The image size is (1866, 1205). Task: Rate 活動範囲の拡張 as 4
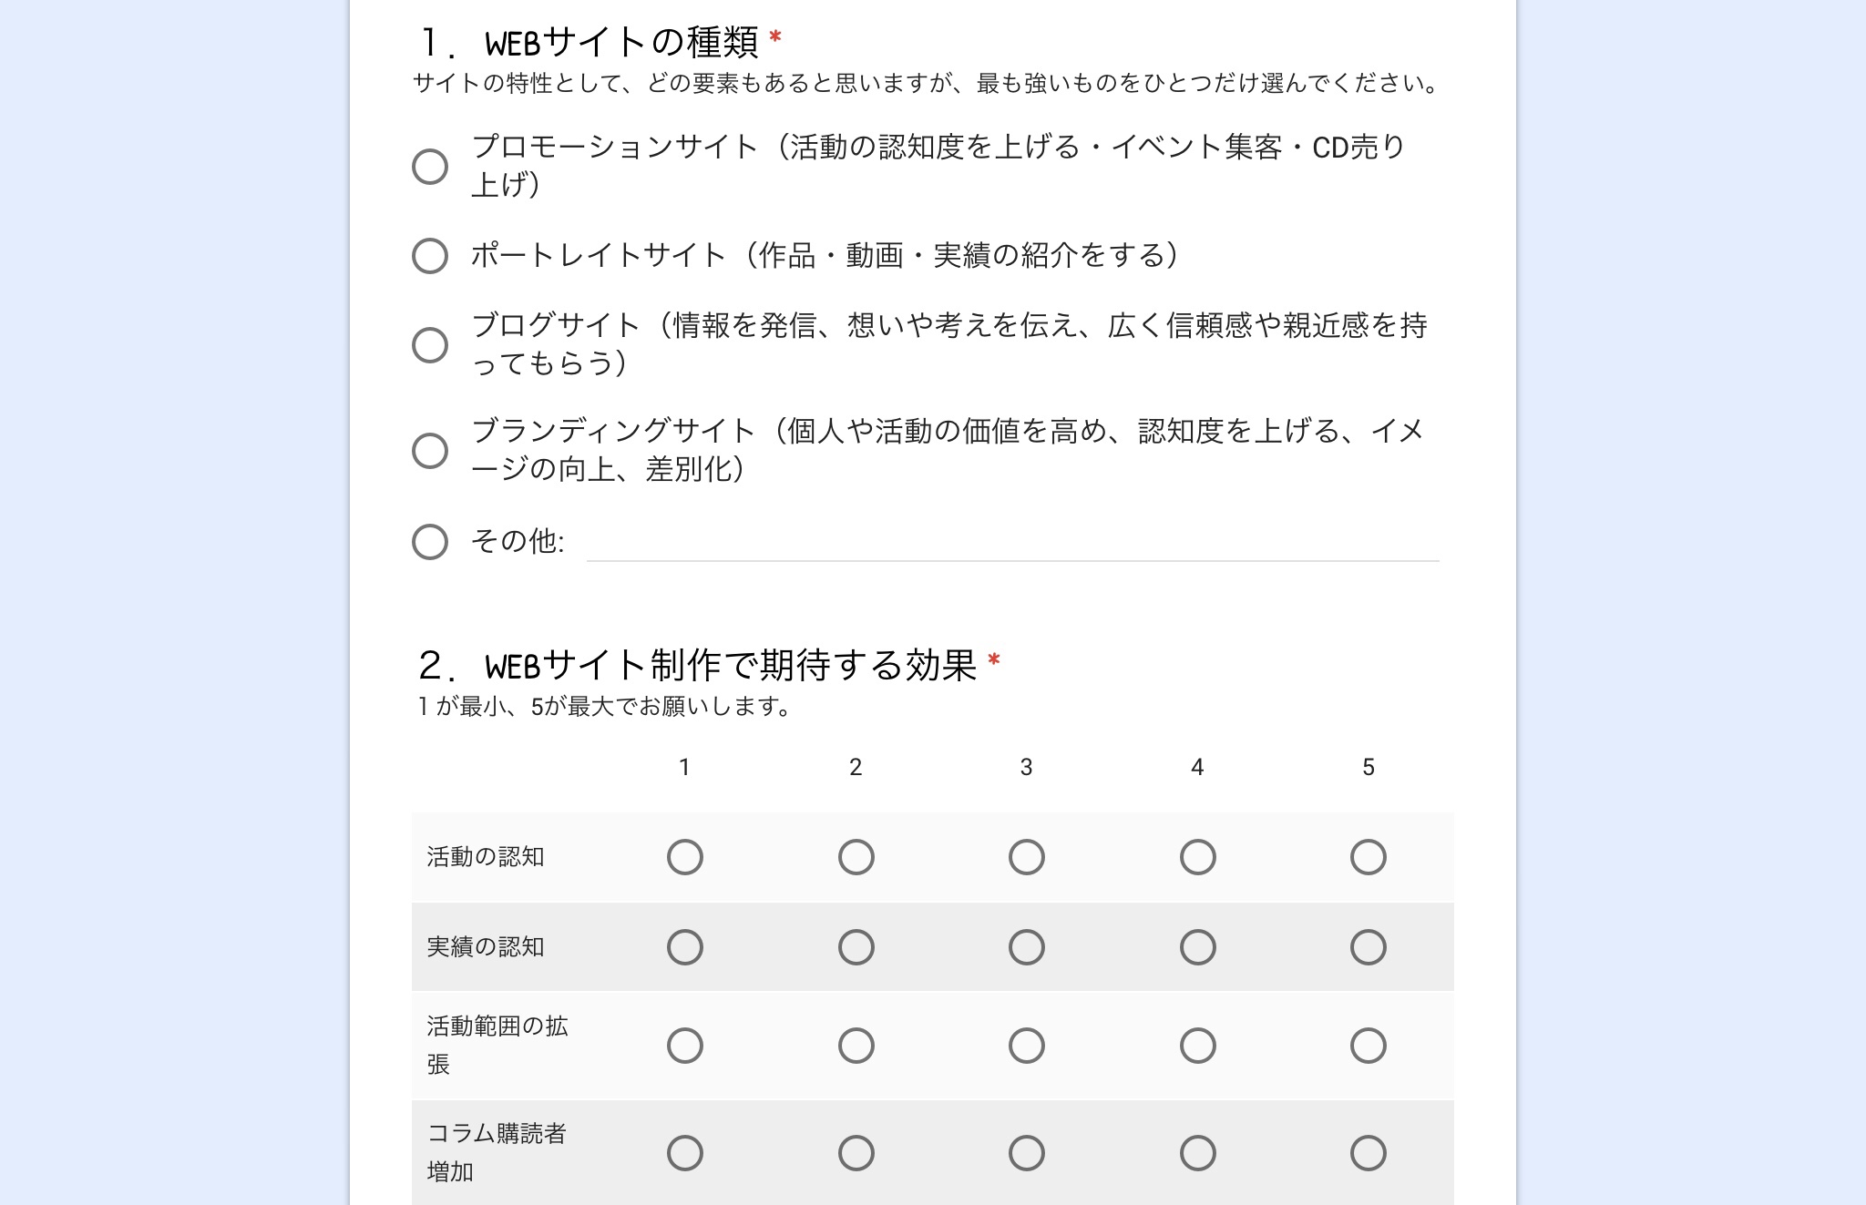pyautogui.click(x=1198, y=1046)
